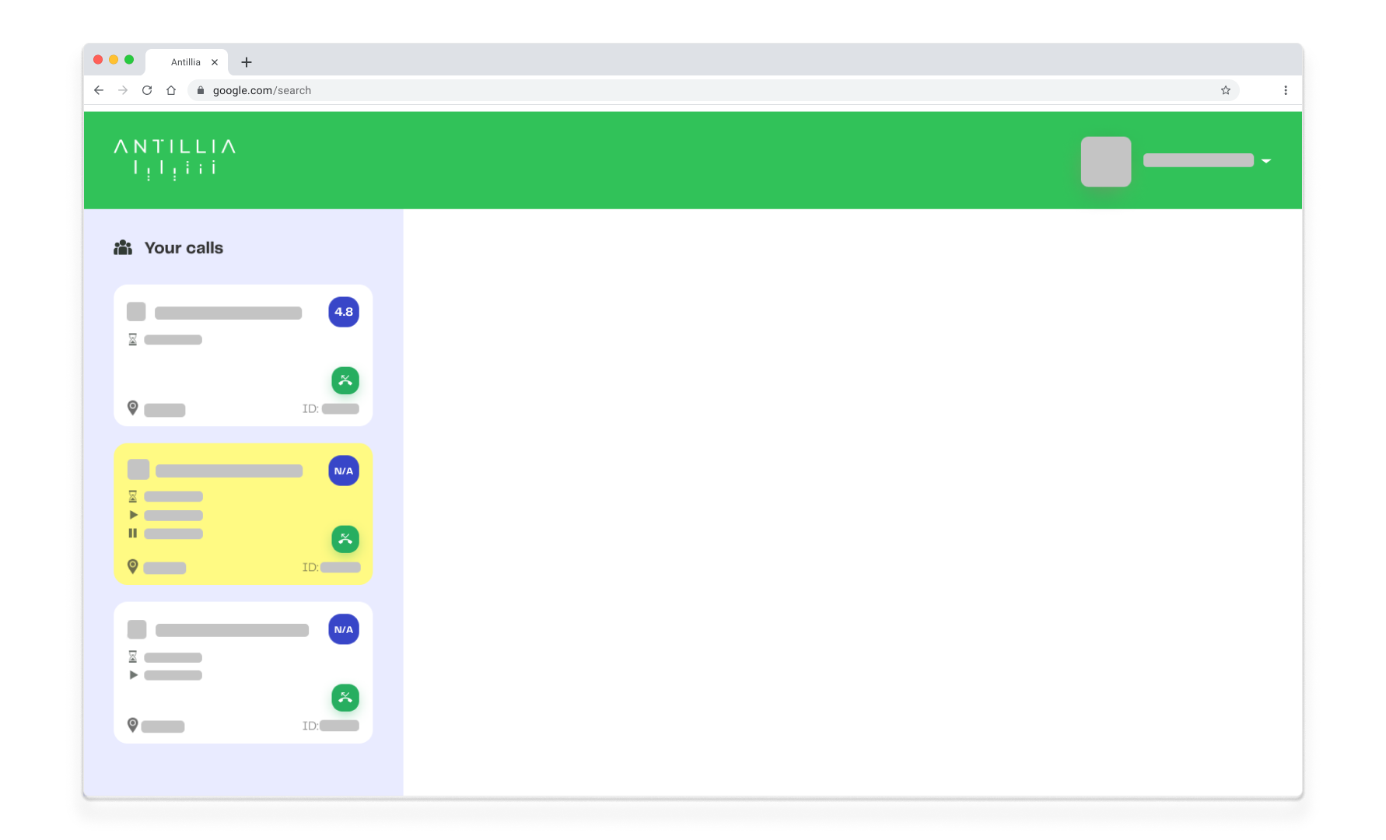Click the location pin in the bottom white card
This screenshot has height=840, width=1386.
133,726
